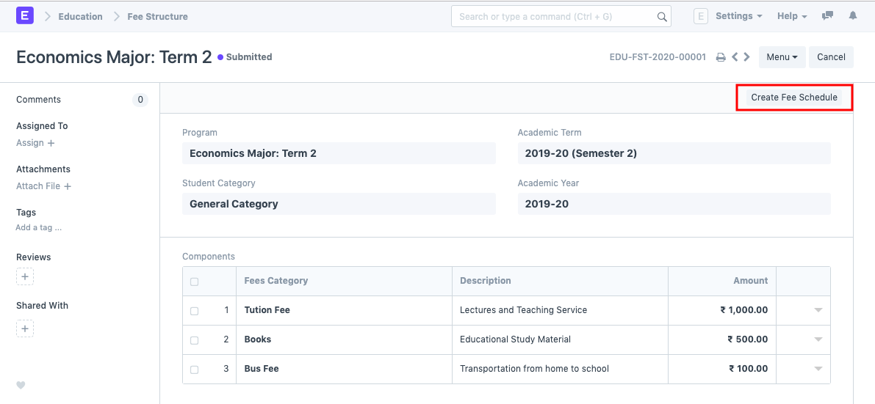Share document using Shared With plus
The width and height of the screenshot is (875, 404).
(x=25, y=329)
